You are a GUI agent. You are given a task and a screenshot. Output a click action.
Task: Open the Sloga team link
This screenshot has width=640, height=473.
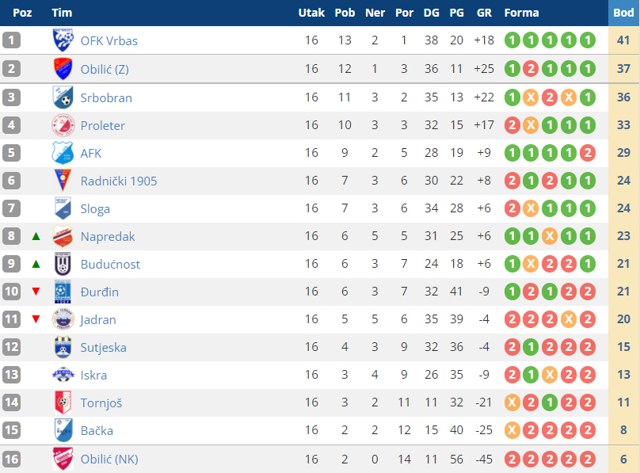[95, 209]
